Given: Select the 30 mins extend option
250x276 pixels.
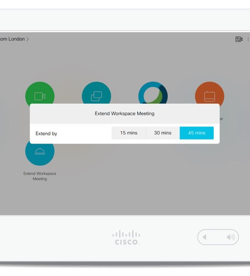Looking at the screenshot, I should pyautogui.click(x=163, y=133).
